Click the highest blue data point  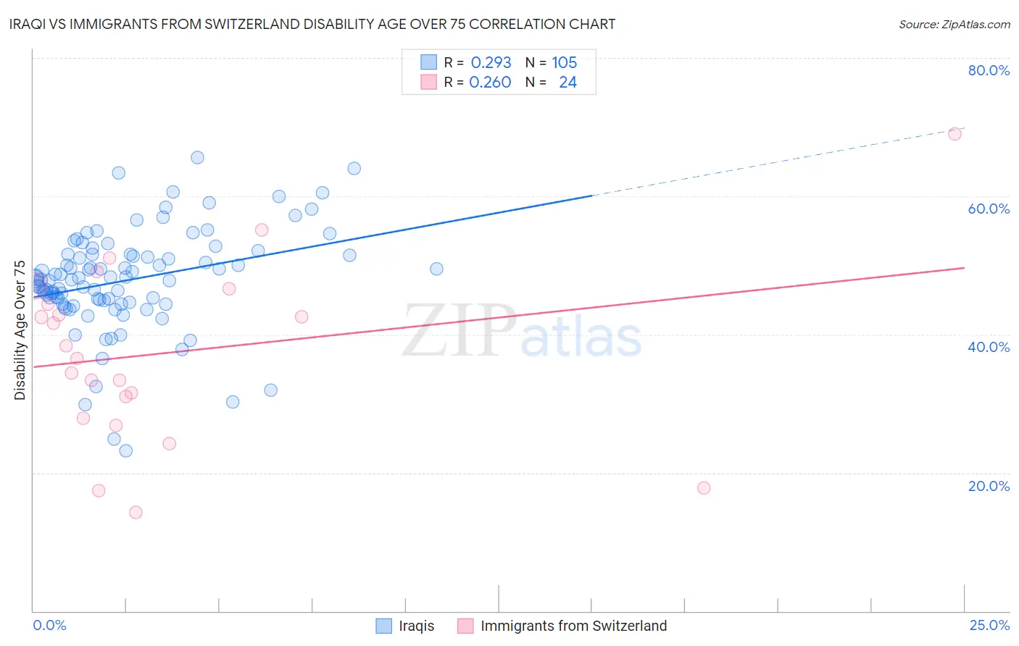197,158
